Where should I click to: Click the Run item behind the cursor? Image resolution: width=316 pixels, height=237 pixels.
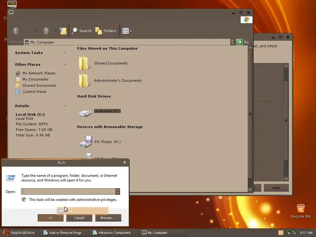coord(82,211)
